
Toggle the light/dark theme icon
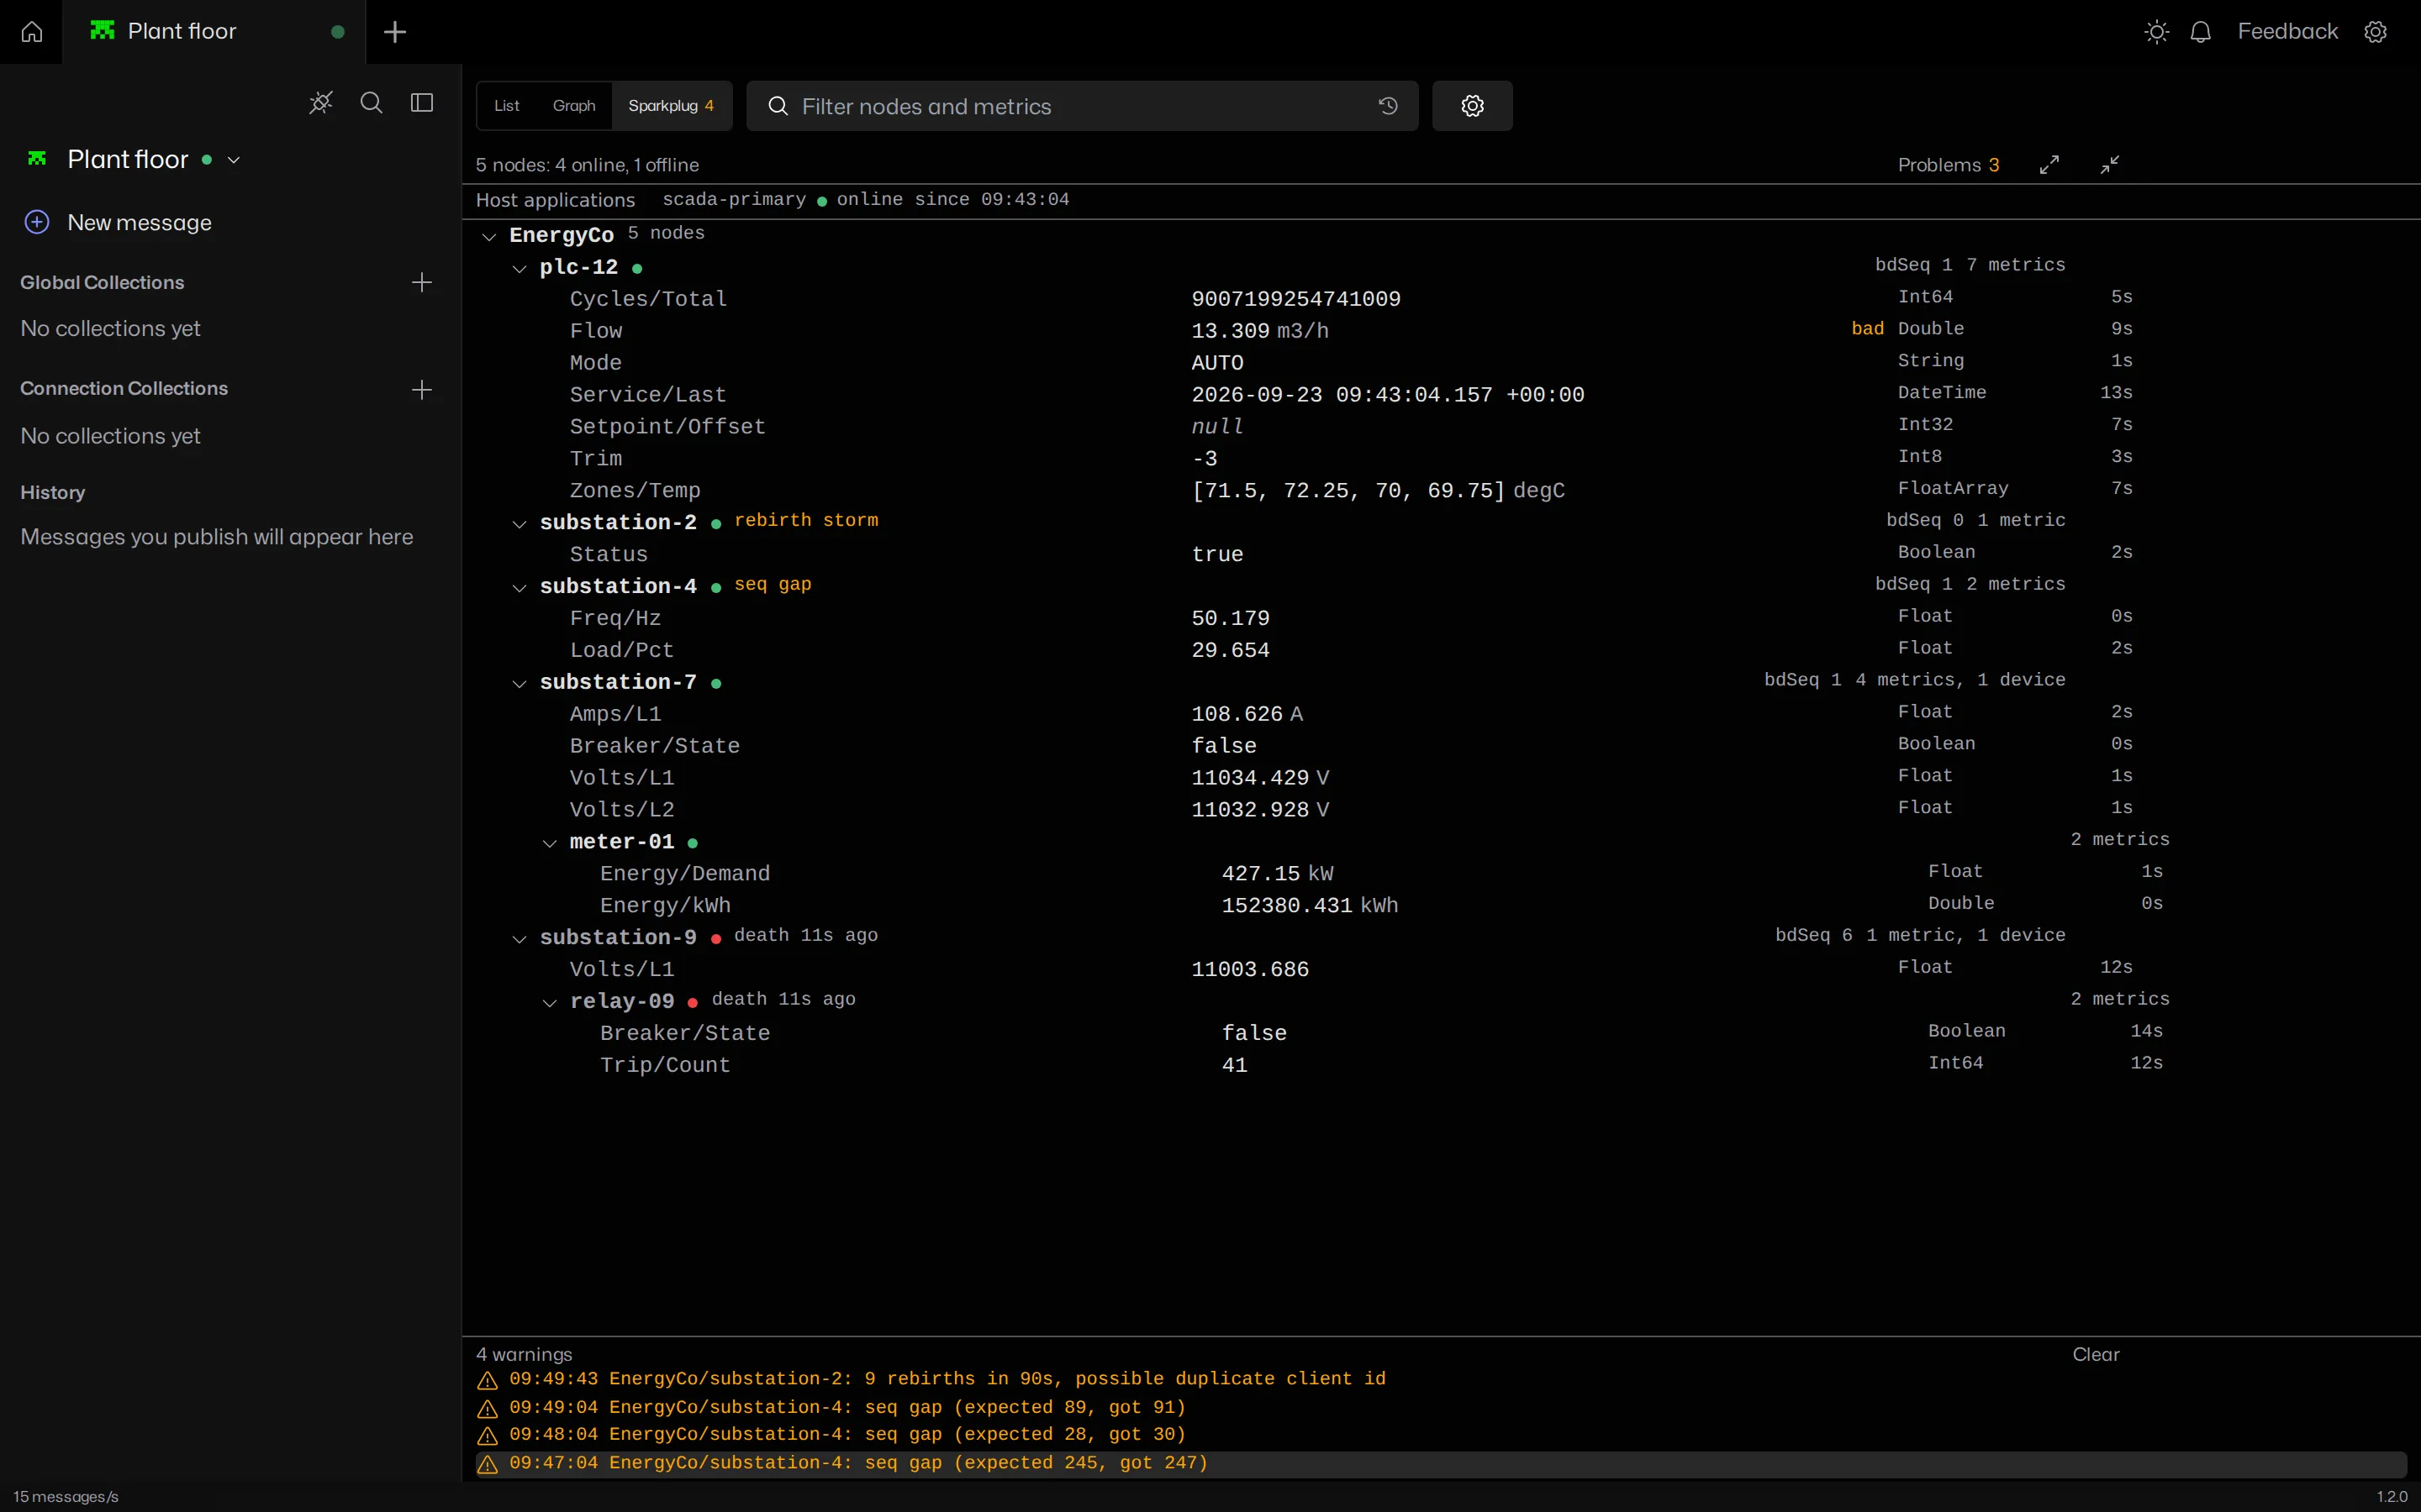point(2157,32)
